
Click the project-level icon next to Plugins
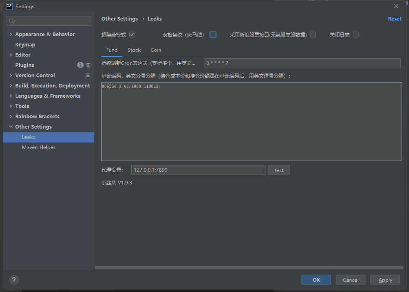tap(89, 65)
